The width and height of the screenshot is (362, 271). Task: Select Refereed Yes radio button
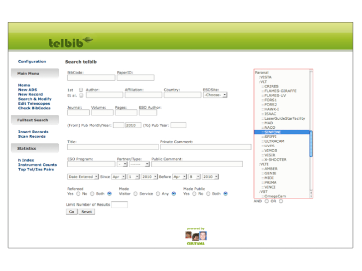78,194
